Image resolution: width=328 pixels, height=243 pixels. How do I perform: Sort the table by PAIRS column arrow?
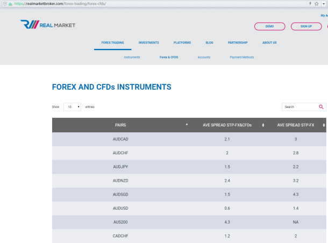coord(187,124)
